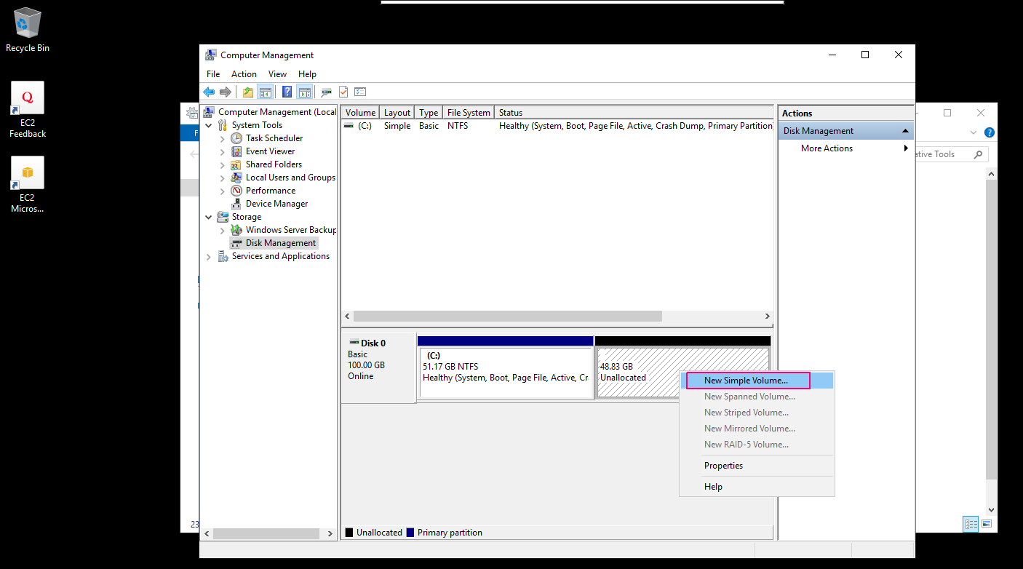The width and height of the screenshot is (1023, 569).
Task: Click the Services and Applications icon
Action: [x=223, y=256]
